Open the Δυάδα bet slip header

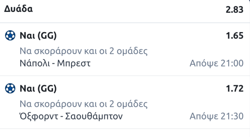[x=19, y=9]
